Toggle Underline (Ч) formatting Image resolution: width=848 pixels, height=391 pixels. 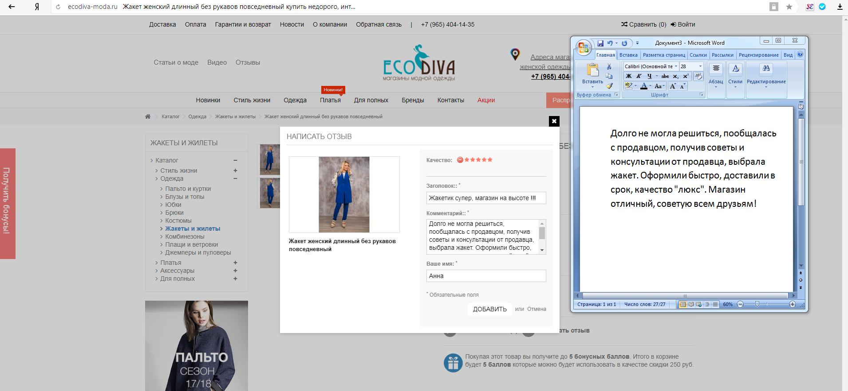coord(650,76)
